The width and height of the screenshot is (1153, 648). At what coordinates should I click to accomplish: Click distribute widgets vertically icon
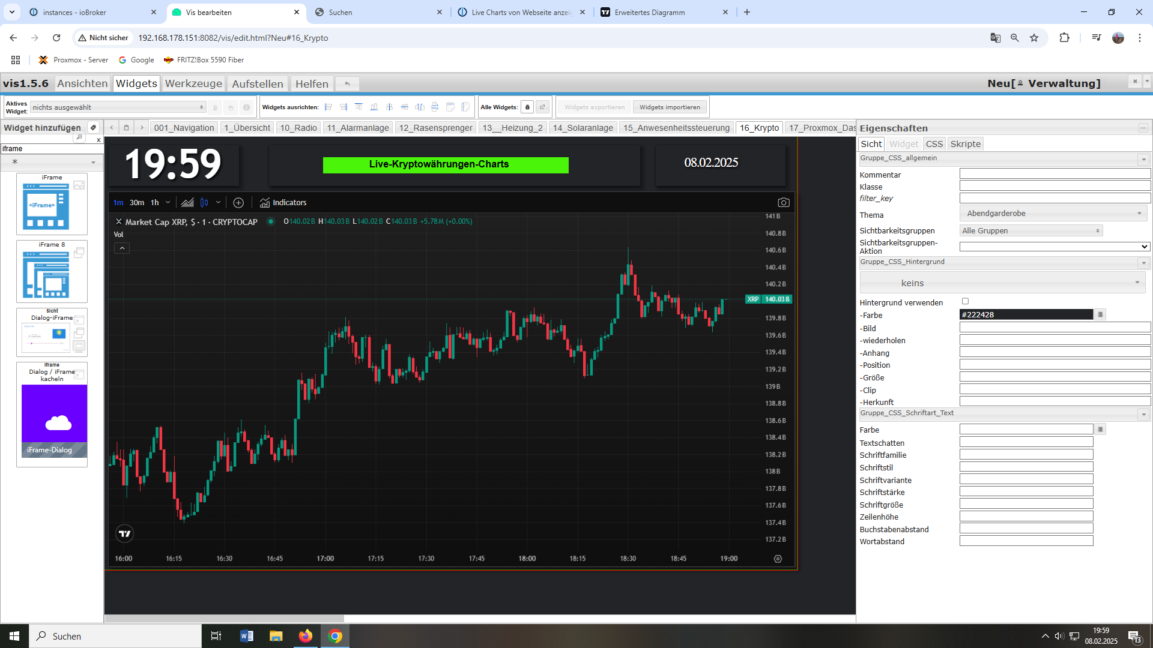(435, 107)
